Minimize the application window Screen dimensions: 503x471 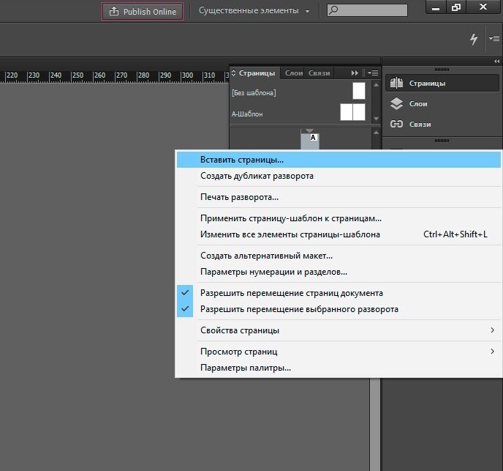point(436,7)
